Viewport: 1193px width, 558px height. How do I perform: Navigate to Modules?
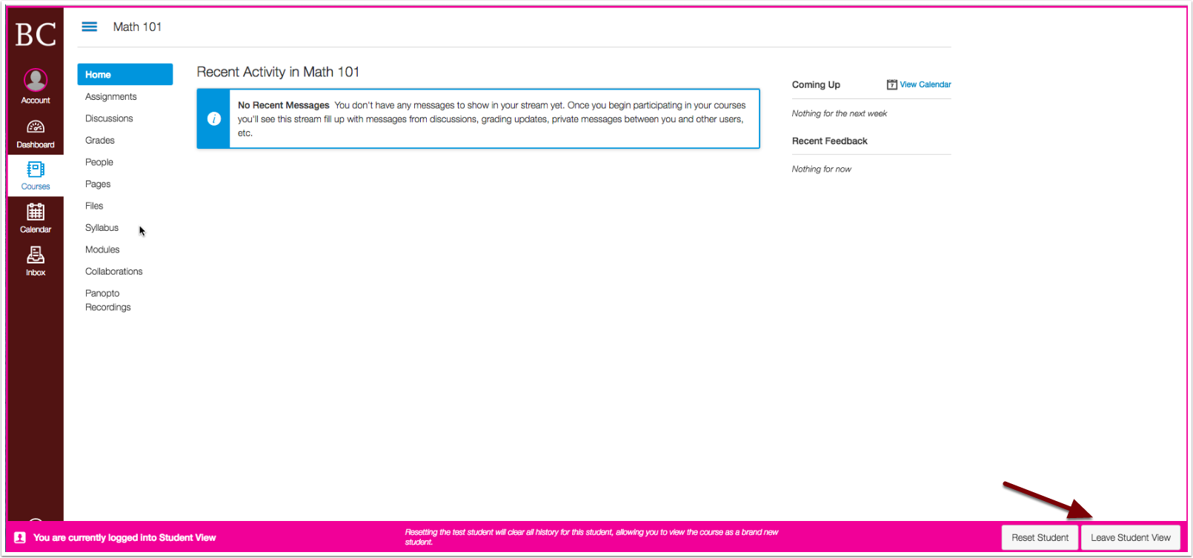(102, 250)
